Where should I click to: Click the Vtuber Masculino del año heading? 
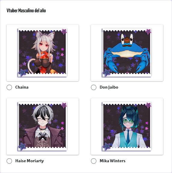click(x=26, y=10)
